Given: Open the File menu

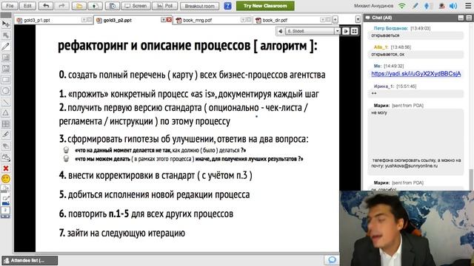Looking at the screenshot, I should (10, 6).
